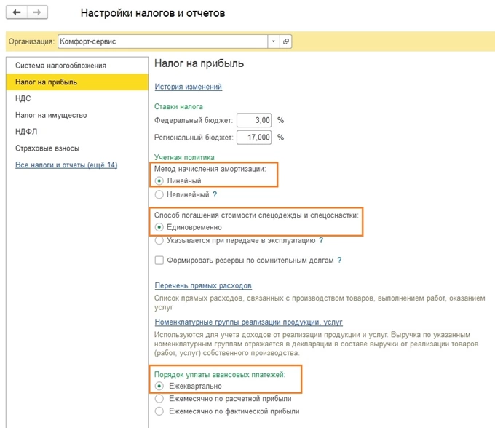Click the Учетная политика heading
The image size is (495, 428).
(184, 157)
